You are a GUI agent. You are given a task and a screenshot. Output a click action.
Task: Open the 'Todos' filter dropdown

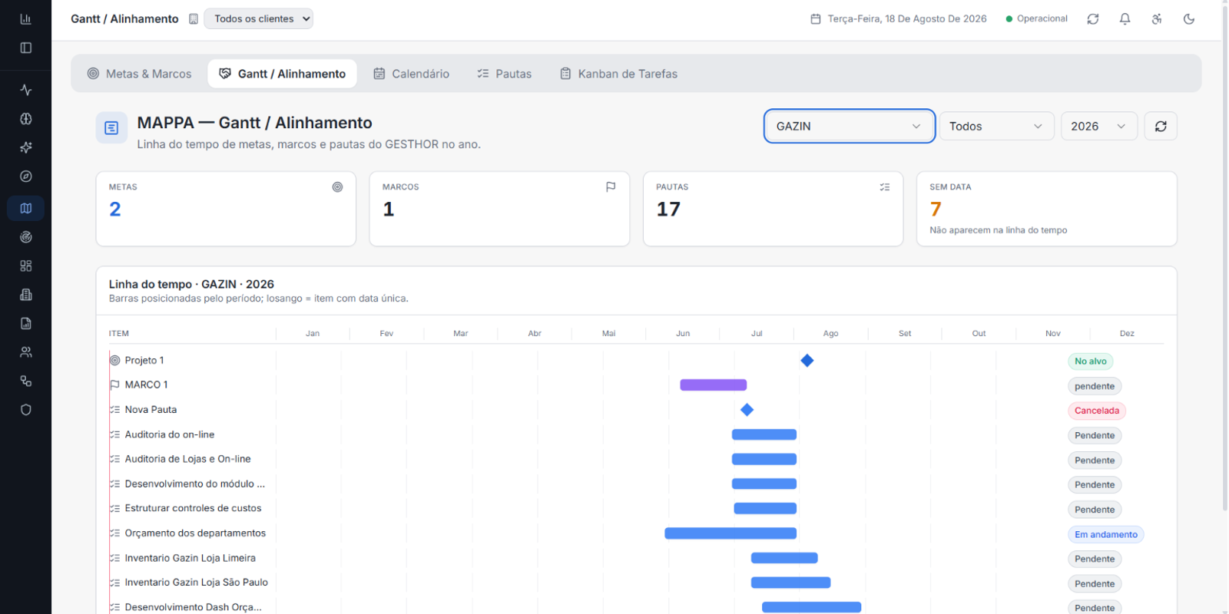(x=996, y=126)
